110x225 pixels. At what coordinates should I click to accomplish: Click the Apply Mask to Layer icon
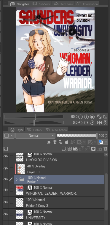(x=99, y=149)
